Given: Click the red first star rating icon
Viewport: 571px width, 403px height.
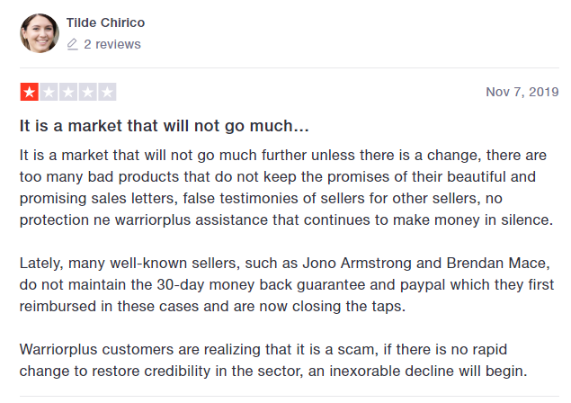Looking at the screenshot, I should [x=29, y=92].
